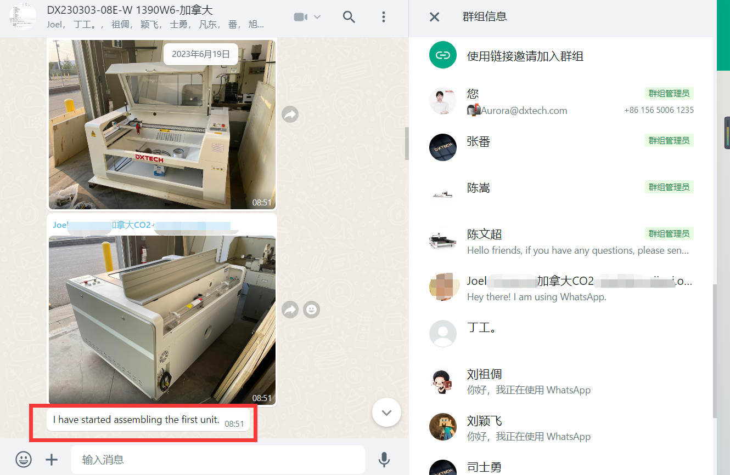Open the three-dot chat menu
Image resolution: width=730 pixels, height=475 pixels.
(384, 17)
